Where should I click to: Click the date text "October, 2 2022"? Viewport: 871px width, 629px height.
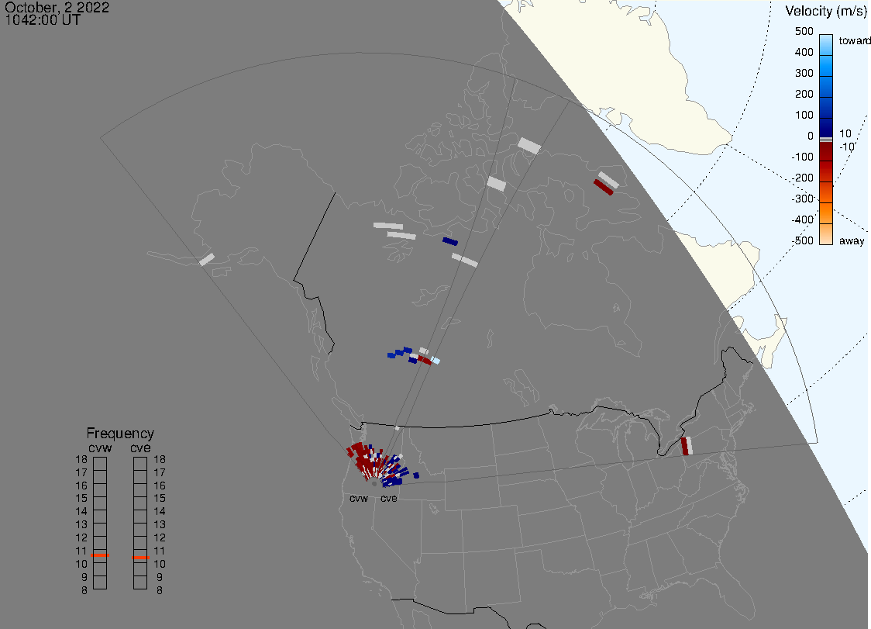point(57,7)
